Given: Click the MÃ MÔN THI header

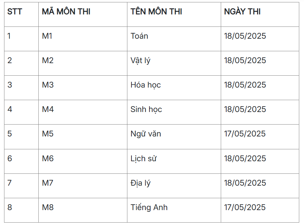Looking at the screenshot, I should (x=66, y=12).
